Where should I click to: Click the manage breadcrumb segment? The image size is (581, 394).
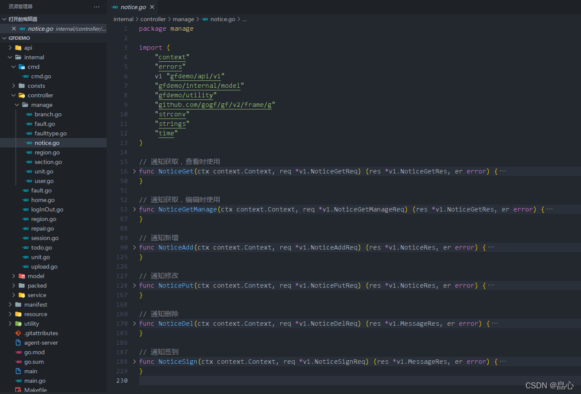(x=183, y=19)
